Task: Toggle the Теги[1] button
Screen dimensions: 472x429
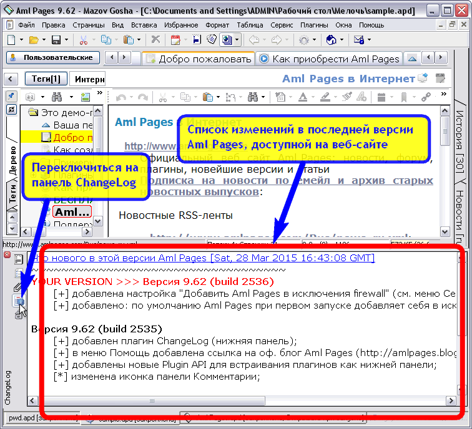Action: click(46, 79)
